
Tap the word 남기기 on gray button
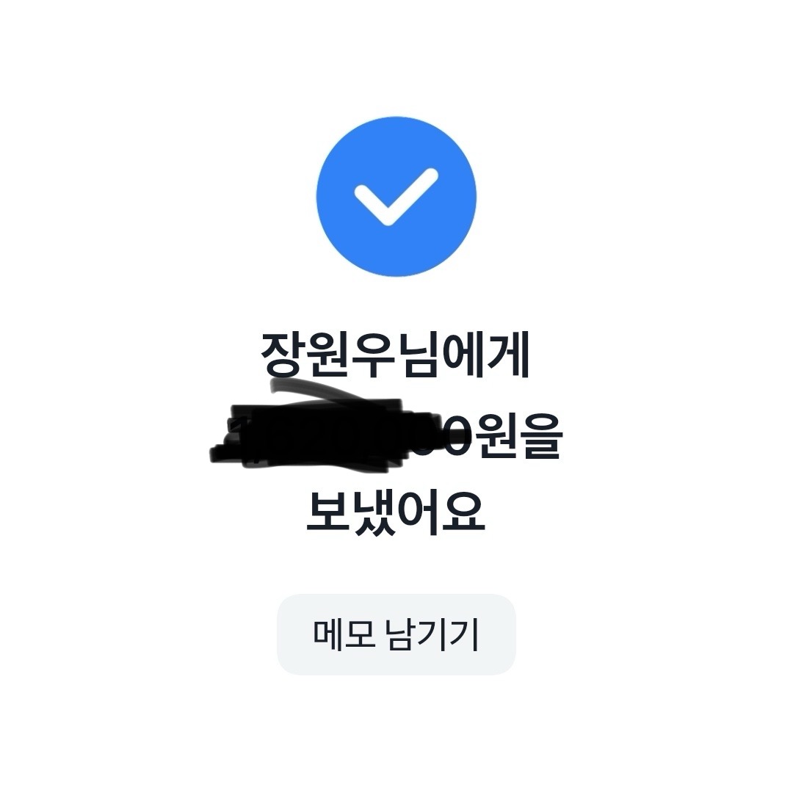pos(432,634)
